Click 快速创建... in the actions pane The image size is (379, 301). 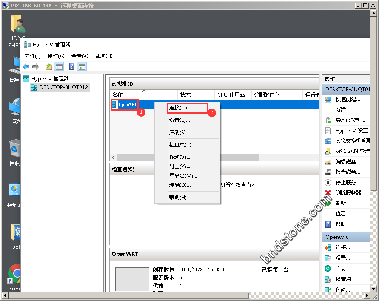348,100
